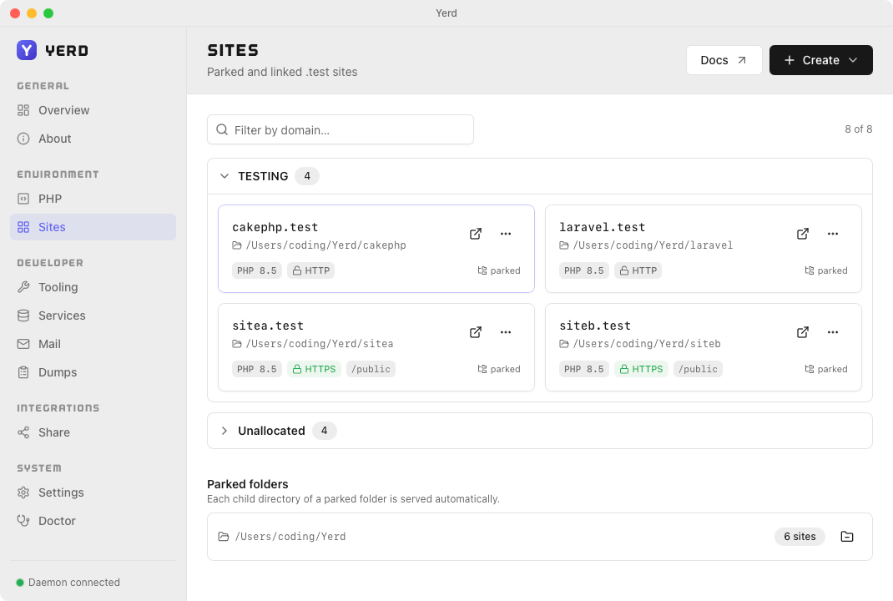Open the Docs link button

pos(724,60)
